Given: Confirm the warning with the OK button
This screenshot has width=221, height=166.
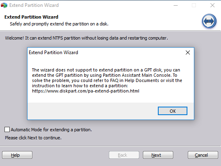Looking at the screenshot, I should [x=173, y=111].
